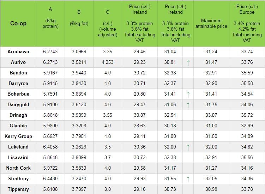Click Aurivo's 4.253 volume adjusted value
Viewport: 265px width, 194px height.
tap(108, 62)
